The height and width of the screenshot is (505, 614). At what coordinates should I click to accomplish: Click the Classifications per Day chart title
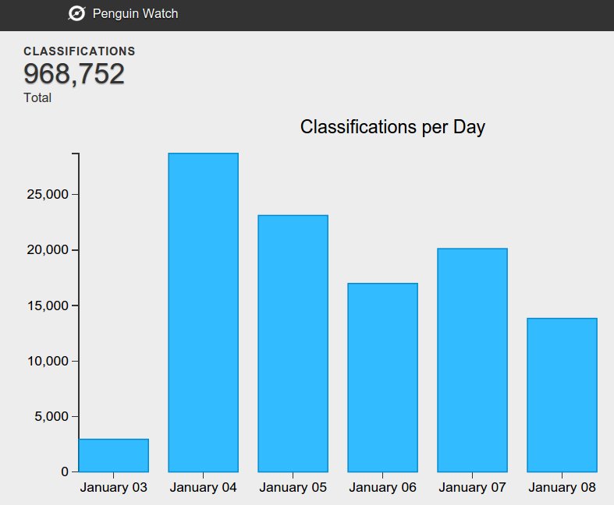(392, 127)
